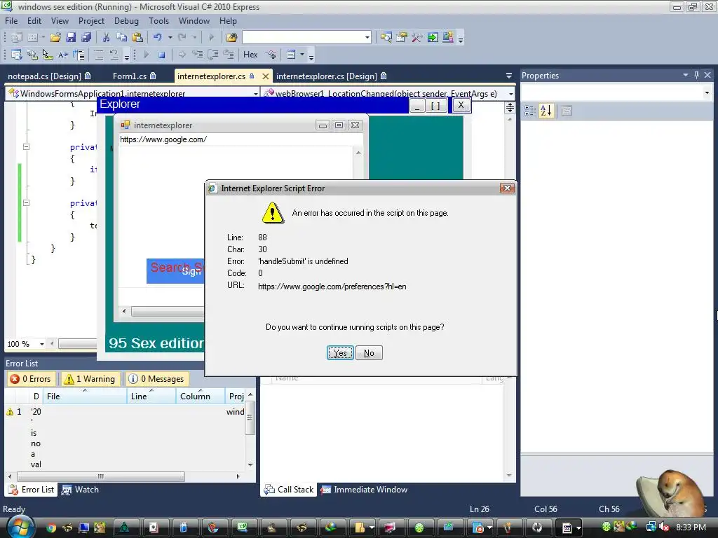Click the Chrome icon in taskbar quick launch

click(x=51, y=528)
